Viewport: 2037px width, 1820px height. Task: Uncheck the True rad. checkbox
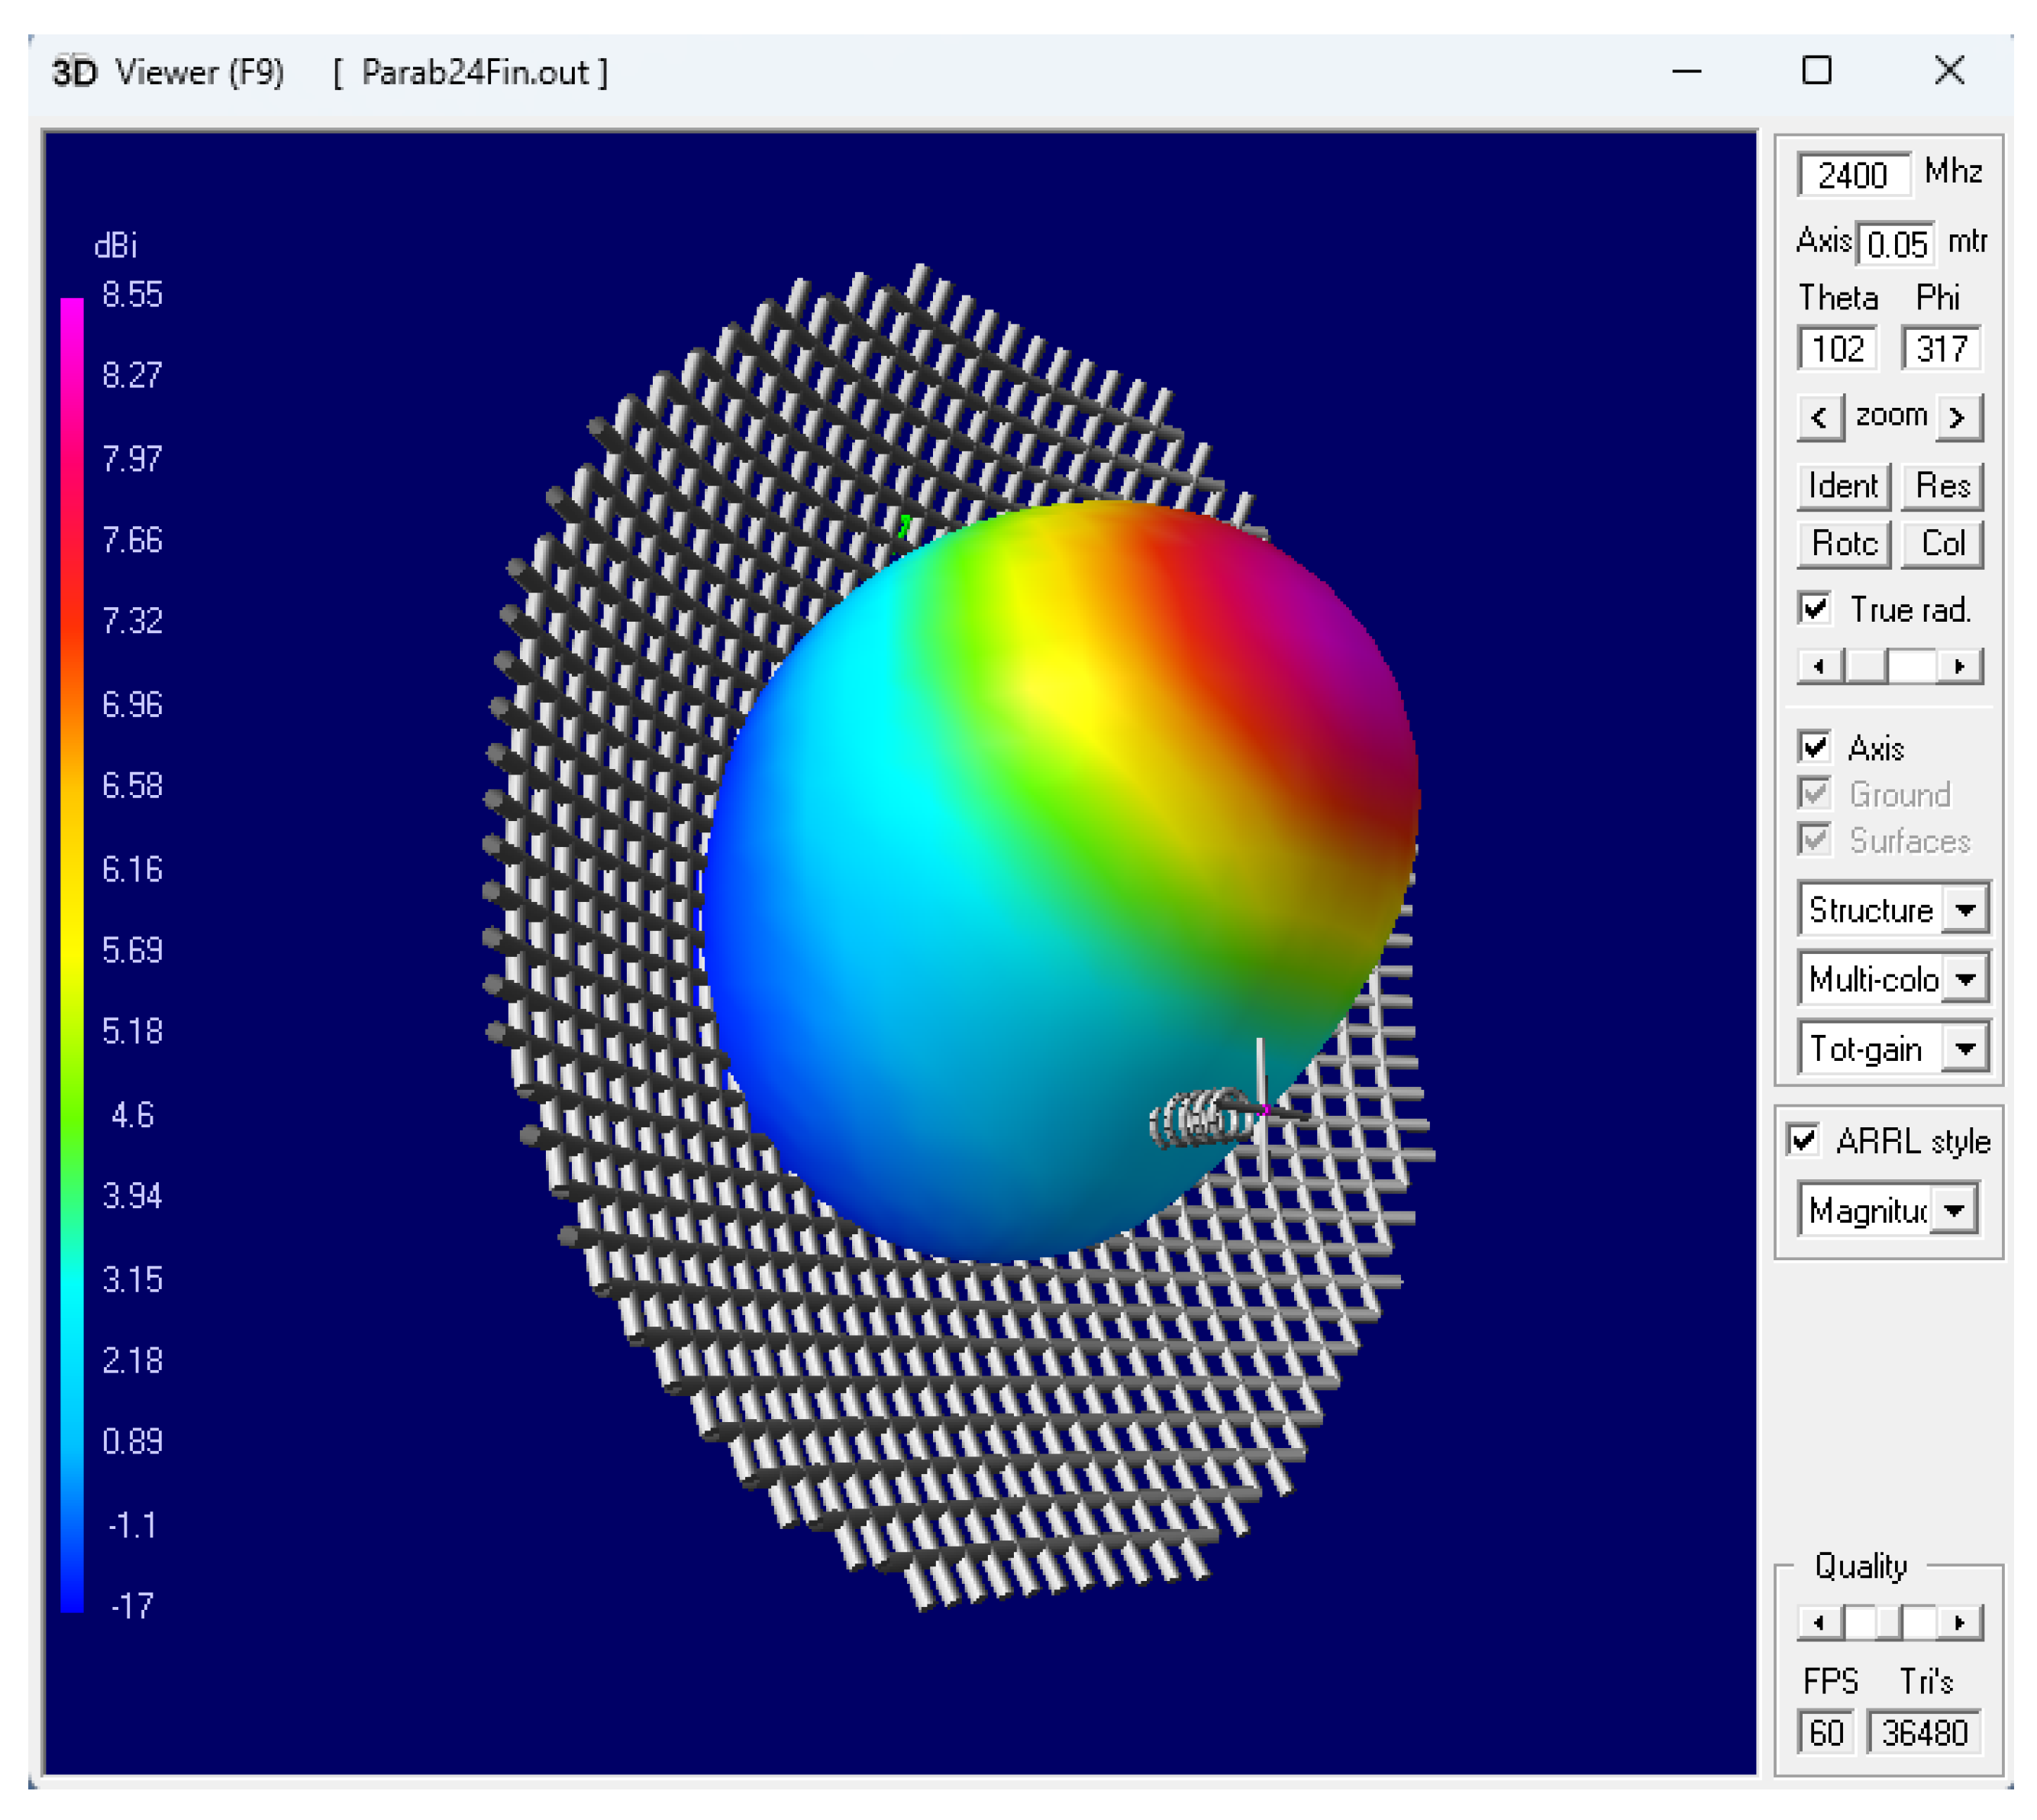pyautogui.click(x=1814, y=609)
